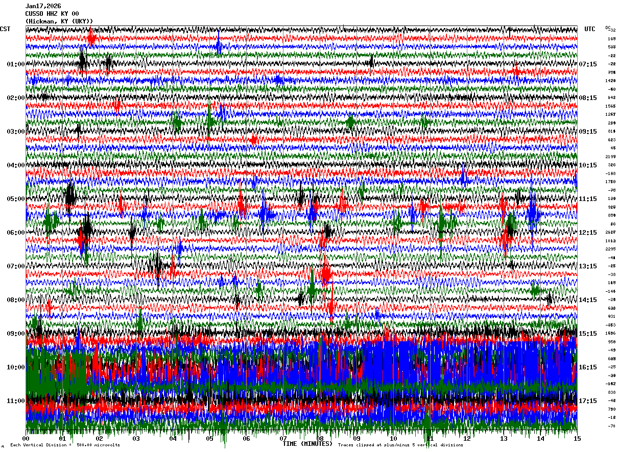Screen dimensions: 618x452
Task: Click minute tick 02 on the time axis
Action: pyautogui.click(x=100, y=439)
